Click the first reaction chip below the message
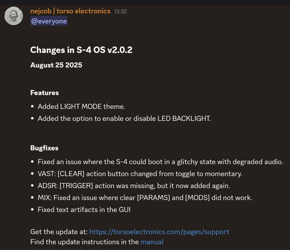This screenshot has width=290, height=250. pos(45,249)
